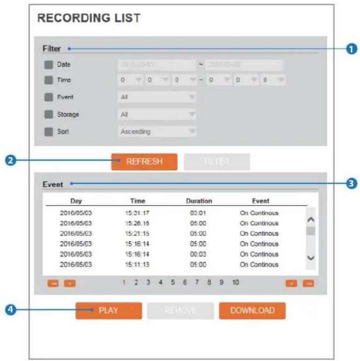Go to next page of recordings
360x361 pixels.
pyautogui.click(x=292, y=283)
